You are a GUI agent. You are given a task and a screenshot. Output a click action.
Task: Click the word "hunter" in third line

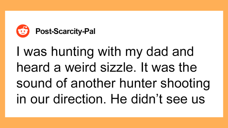click(138, 83)
